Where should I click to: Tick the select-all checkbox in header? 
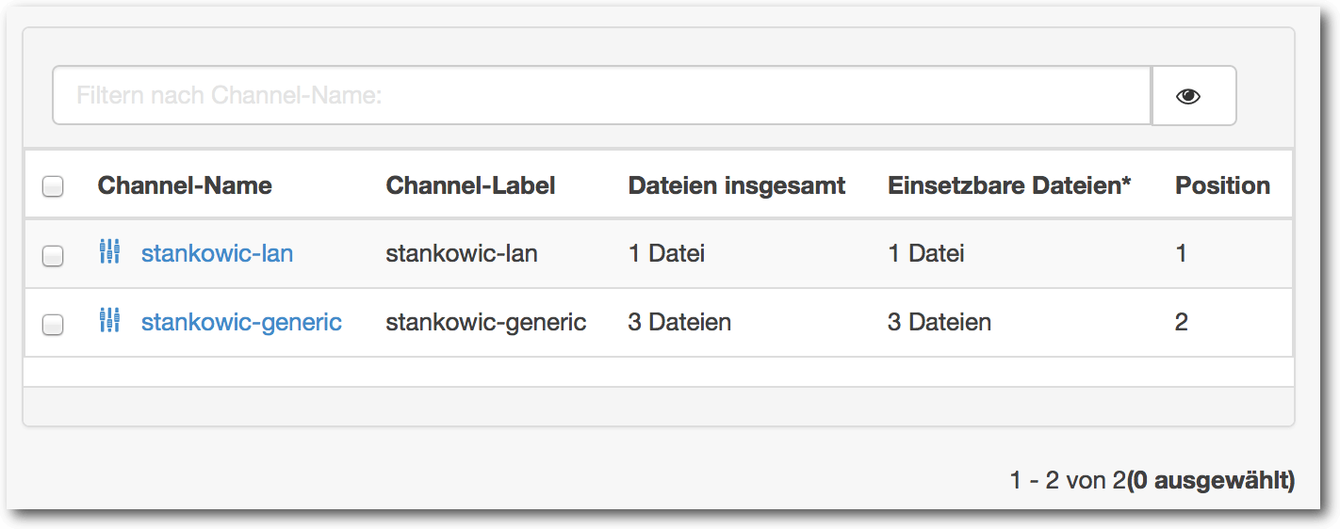coord(53,186)
